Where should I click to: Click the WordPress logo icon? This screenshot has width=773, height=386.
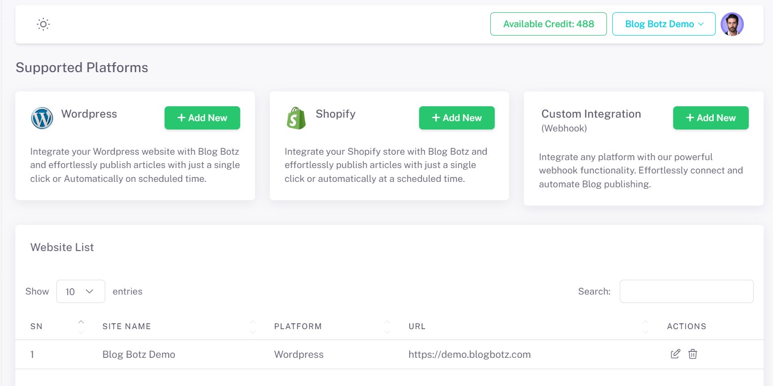[x=42, y=118]
